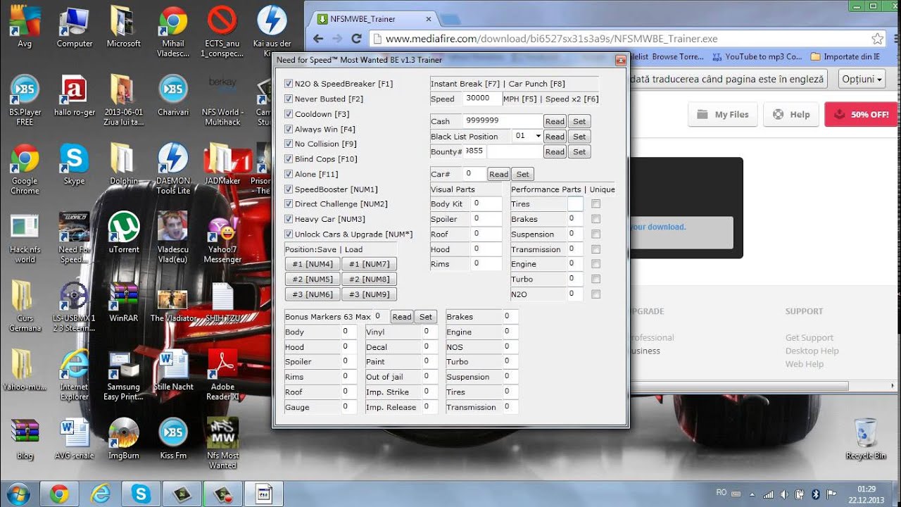Select the Skype desktop shortcut

[74, 164]
